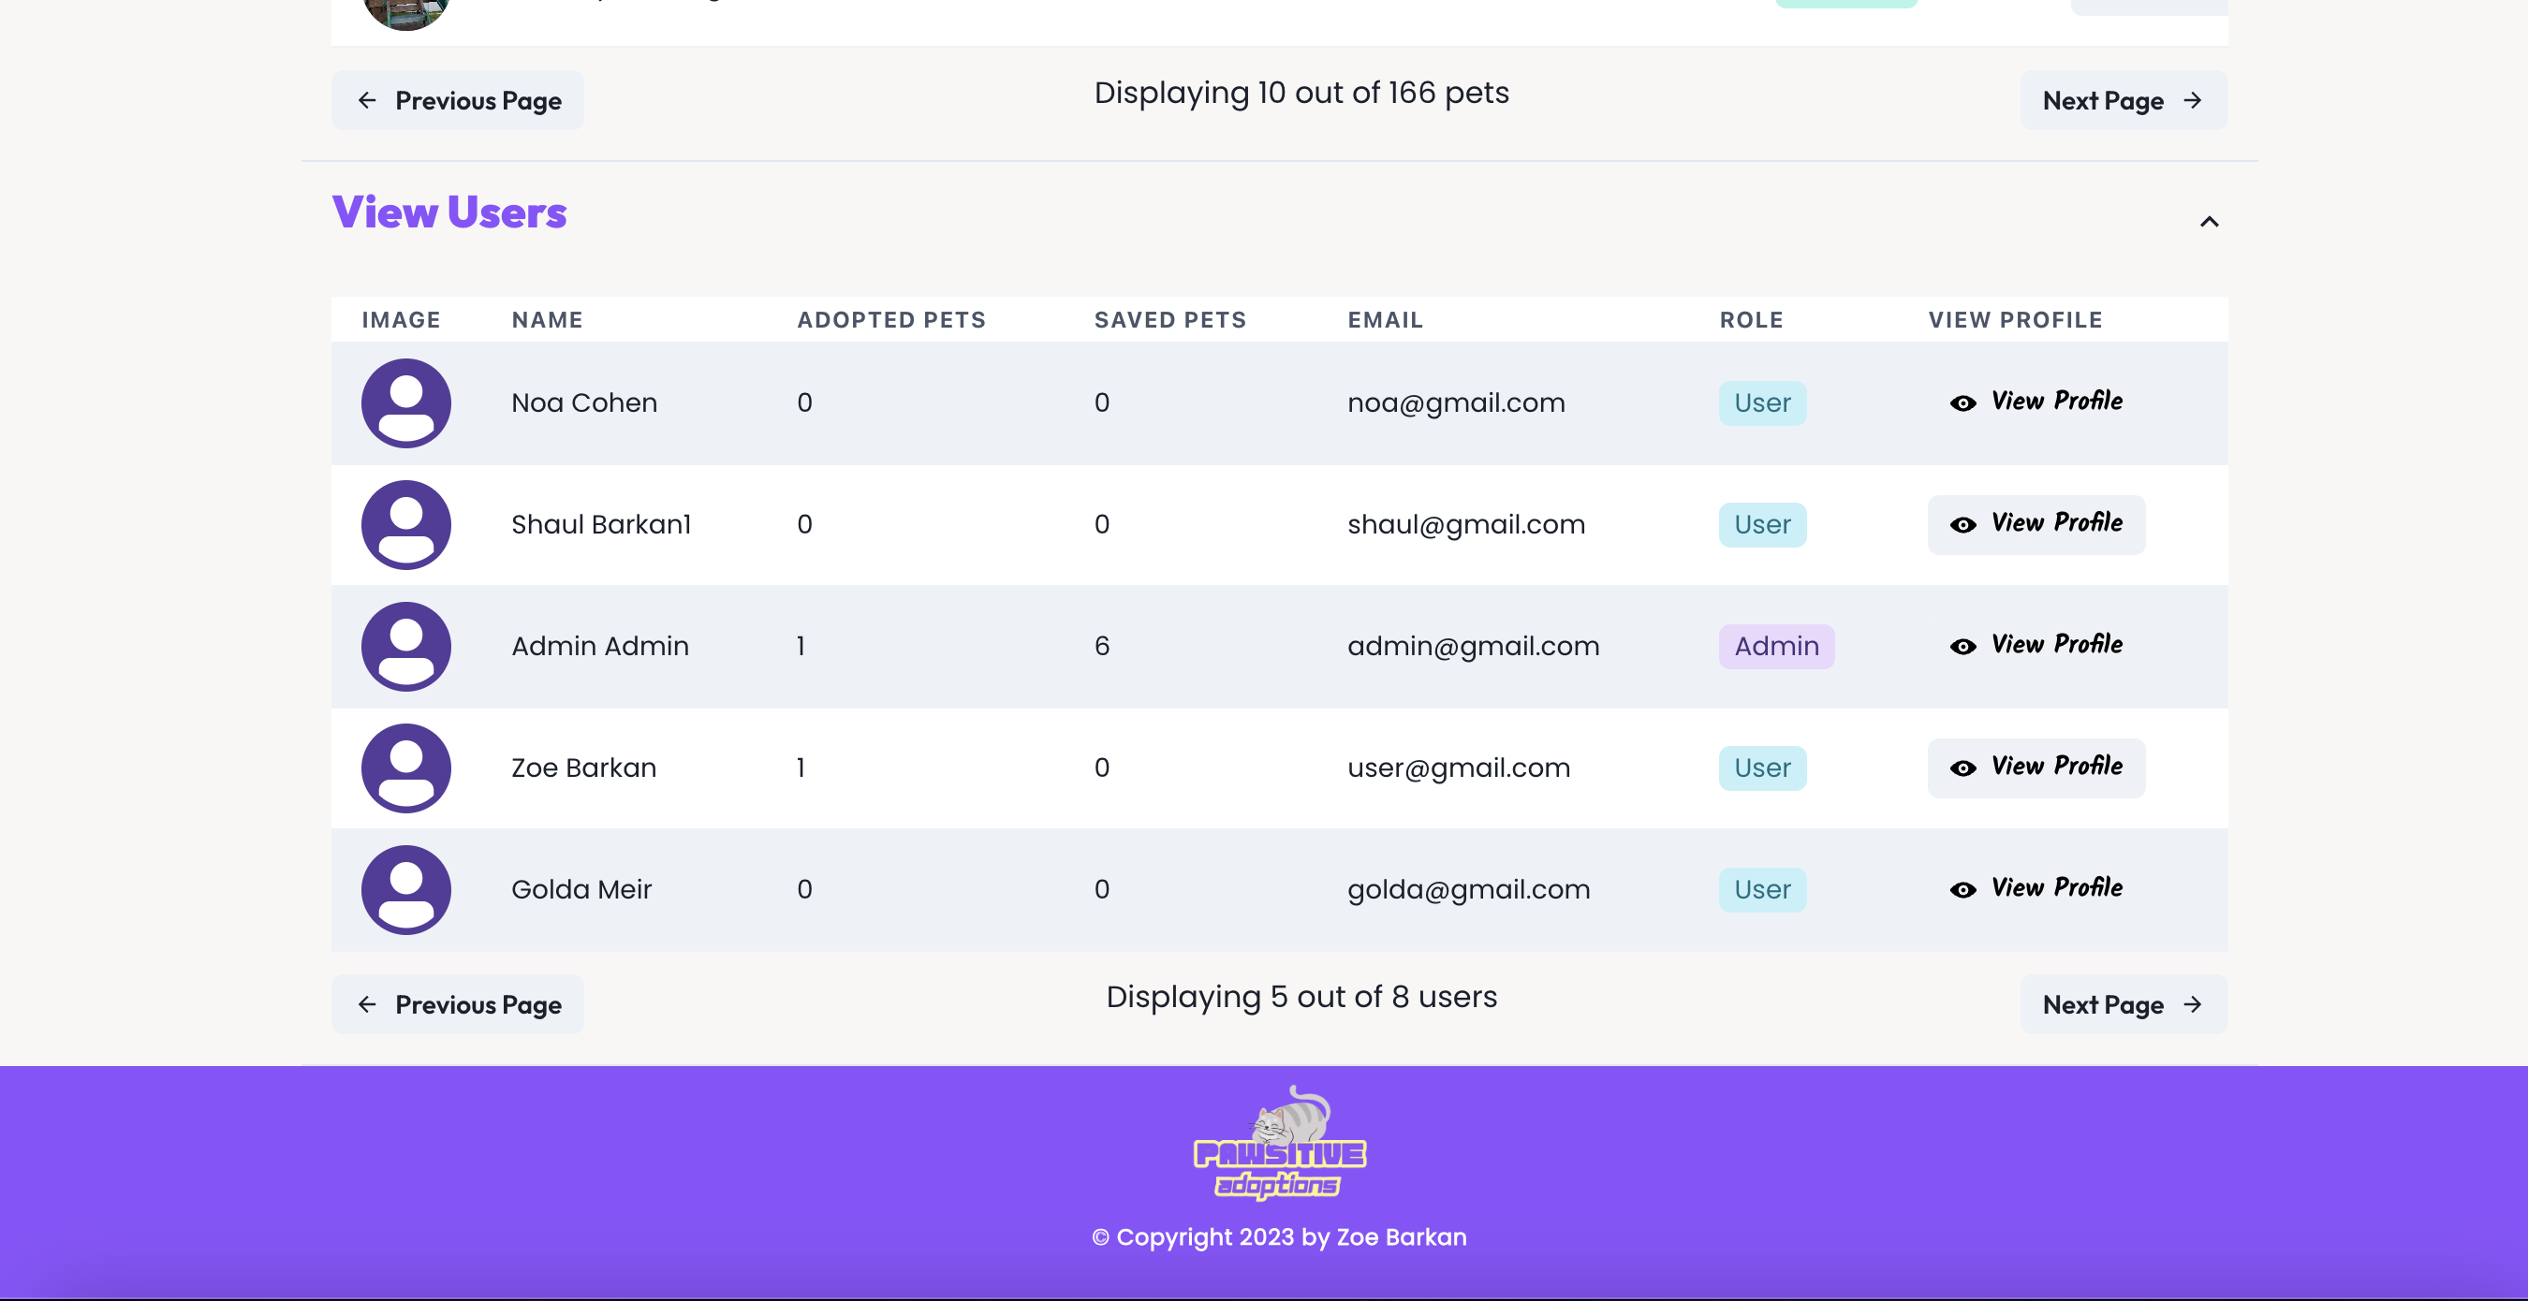The width and height of the screenshot is (2528, 1301).
Task: Go to Previous Page of pets
Action: pos(457,100)
